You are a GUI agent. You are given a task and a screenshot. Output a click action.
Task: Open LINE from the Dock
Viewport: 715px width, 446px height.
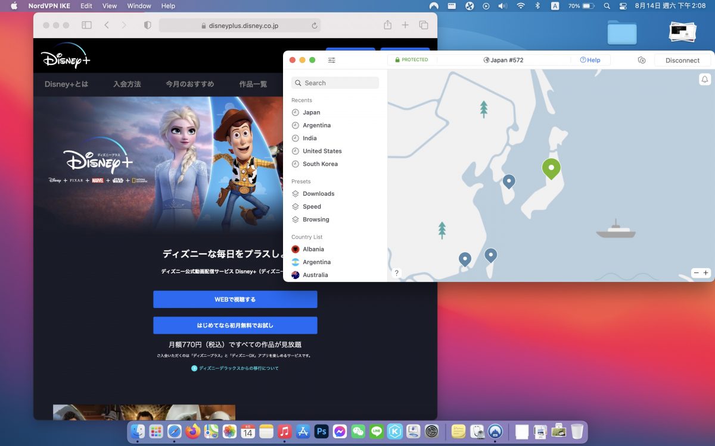(x=377, y=432)
